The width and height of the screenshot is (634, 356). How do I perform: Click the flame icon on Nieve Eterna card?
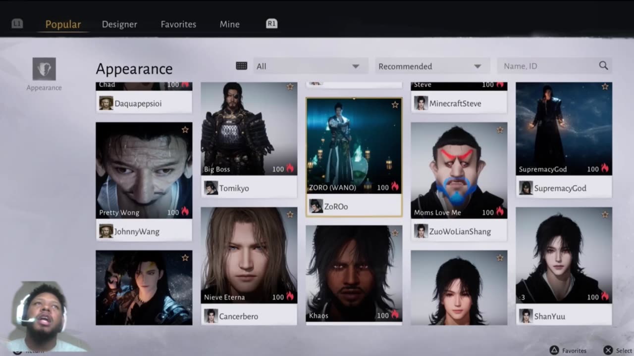[290, 297]
